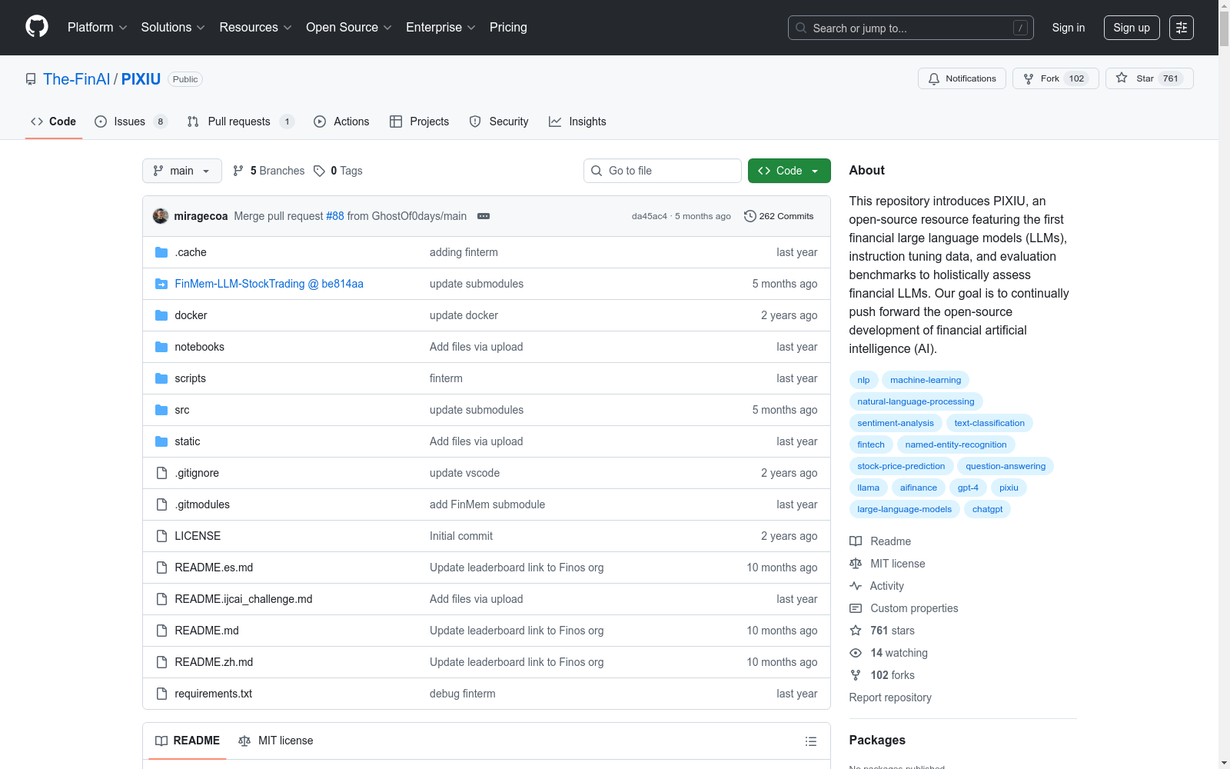Image resolution: width=1230 pixels, height=769 pixels.
Task: Click the GitHub logo icon
Action: point(37,27)
